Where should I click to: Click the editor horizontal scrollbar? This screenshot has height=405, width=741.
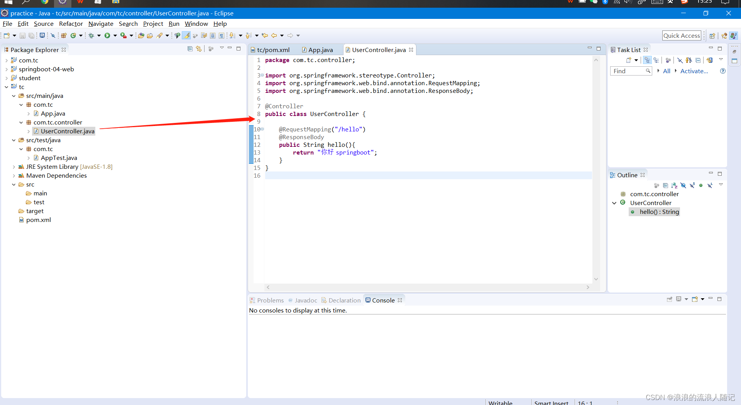coord(428,287)
